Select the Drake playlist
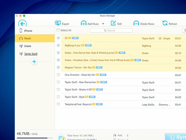The width and height of the screenshot is (186, 140). click(x=27, y=46)
